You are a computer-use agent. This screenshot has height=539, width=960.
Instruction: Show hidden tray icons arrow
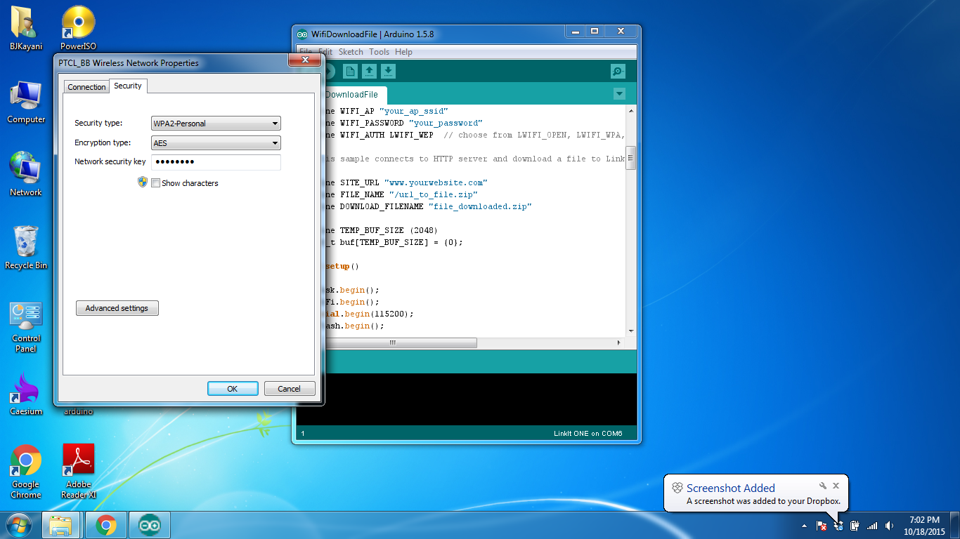pyautogui.click(x=804, y=526)
